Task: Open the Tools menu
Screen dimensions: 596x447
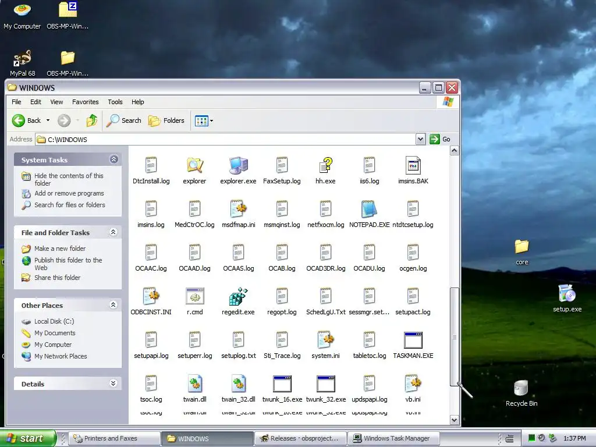Action: tap(115, 102)
